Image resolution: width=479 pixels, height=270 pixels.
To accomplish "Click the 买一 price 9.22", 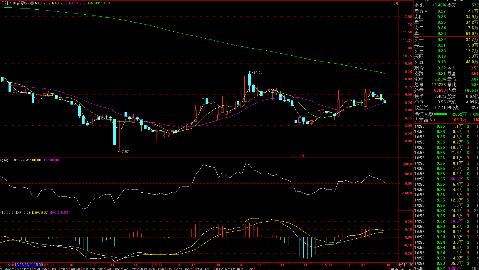I will click(x=442, y=40).
